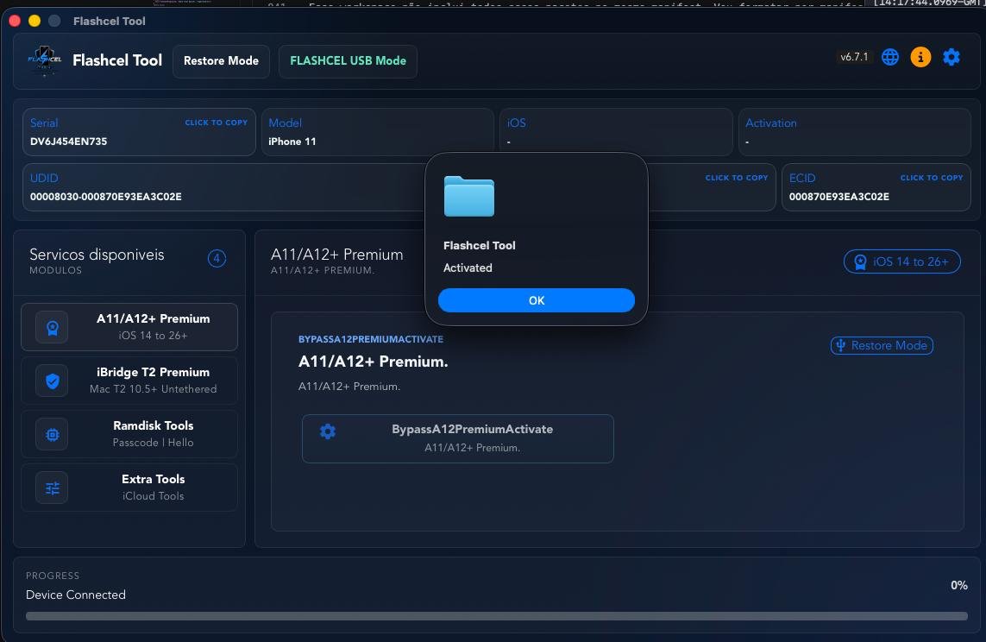986x642 pixels.
Task: Click the award icon in iOS 14 to 26+ badge
Action: tap(859, 261)
